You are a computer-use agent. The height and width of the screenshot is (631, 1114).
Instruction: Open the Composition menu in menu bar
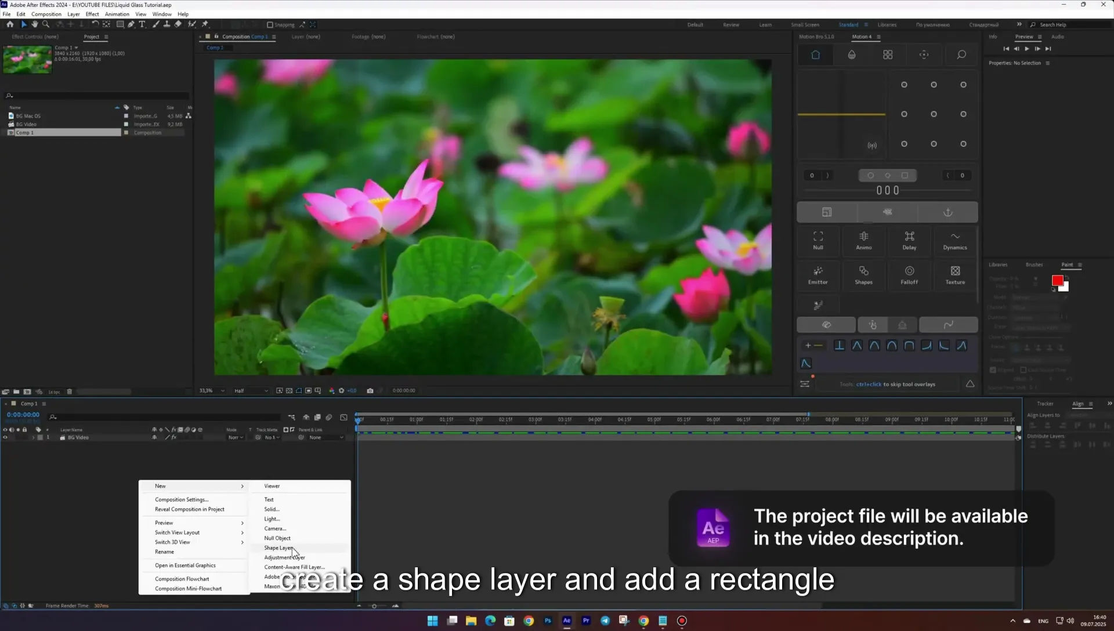[46, 14]
